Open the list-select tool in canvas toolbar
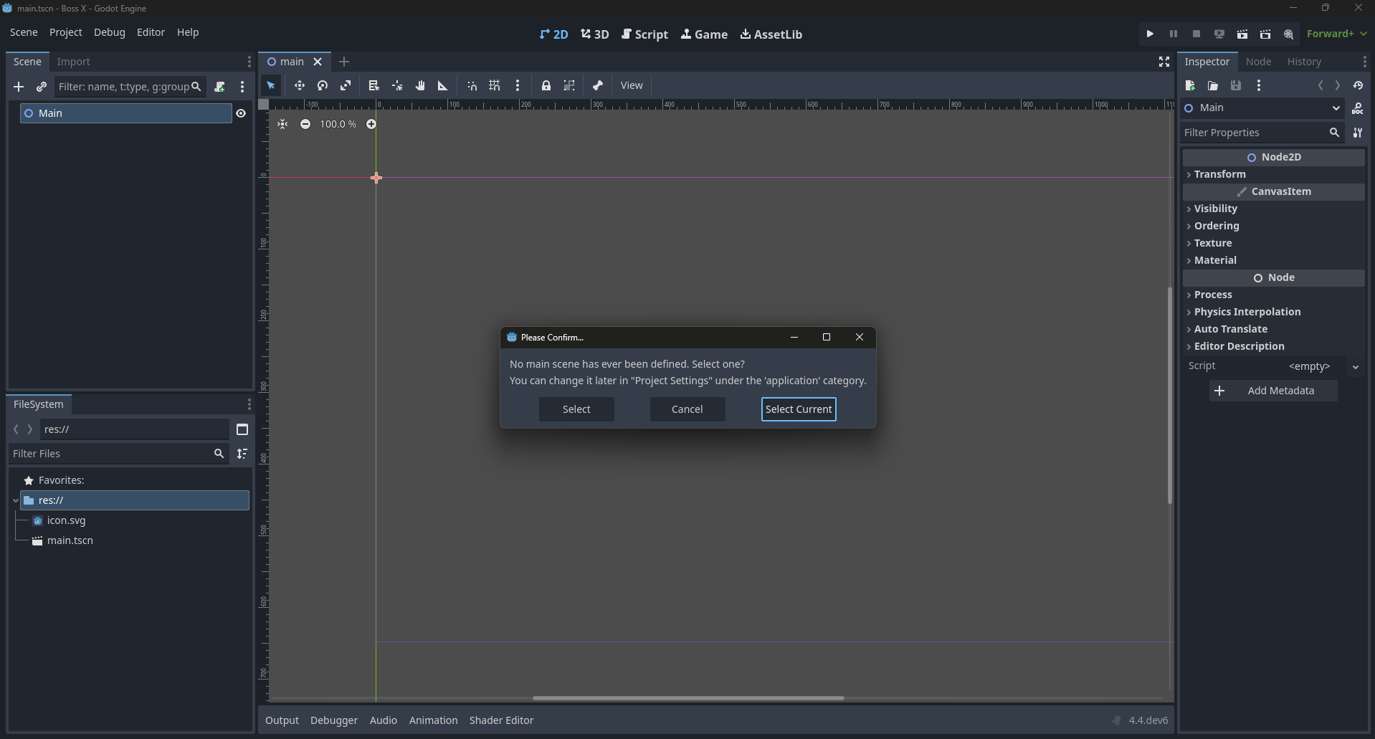 (x=374, y=85)
